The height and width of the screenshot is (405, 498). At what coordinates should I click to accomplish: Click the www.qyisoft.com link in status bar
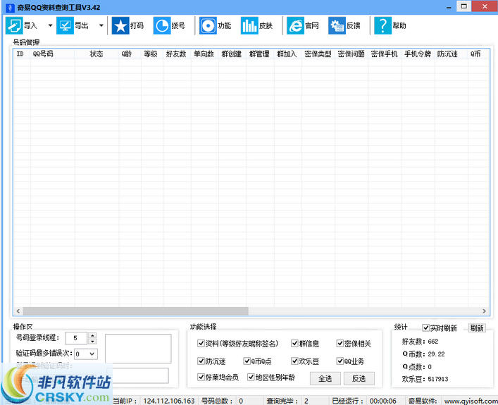click(471, 401)
